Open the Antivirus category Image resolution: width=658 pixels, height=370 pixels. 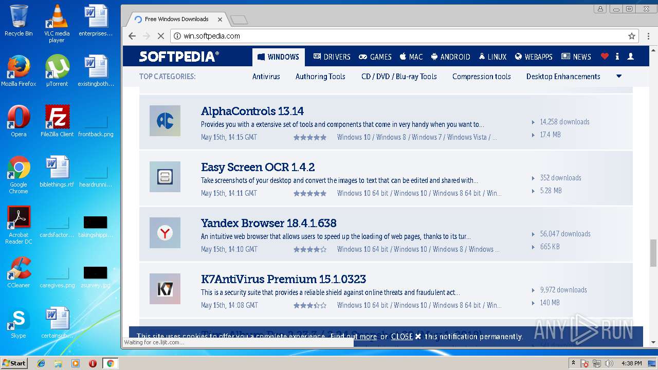pos(266,77)
